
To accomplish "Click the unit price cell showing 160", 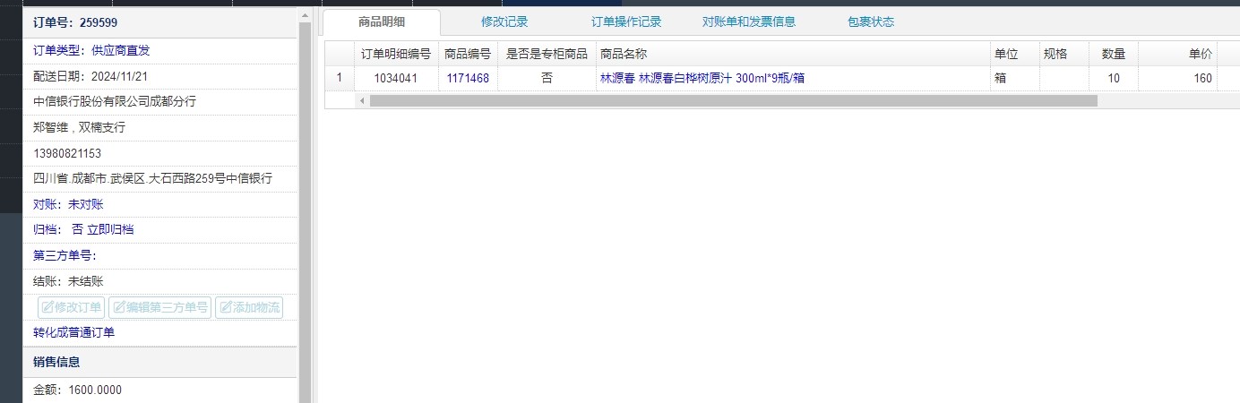I will click(x=1178, y=78).
